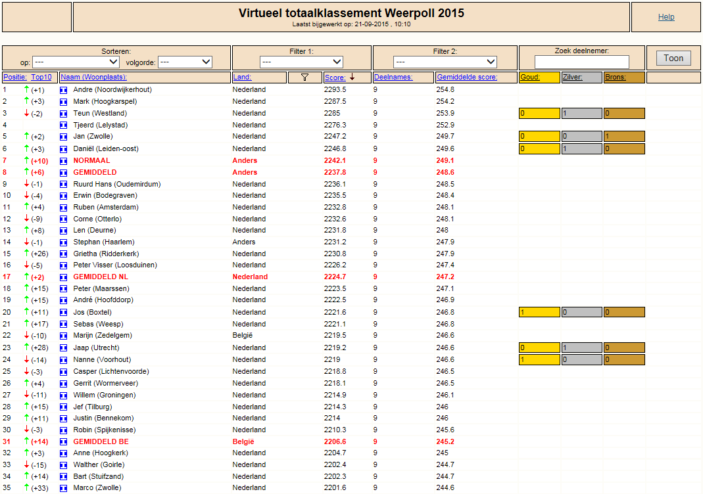
Task: Open the blue icon beside GEMIDDELD BE
Action: (x=63, y=442)
